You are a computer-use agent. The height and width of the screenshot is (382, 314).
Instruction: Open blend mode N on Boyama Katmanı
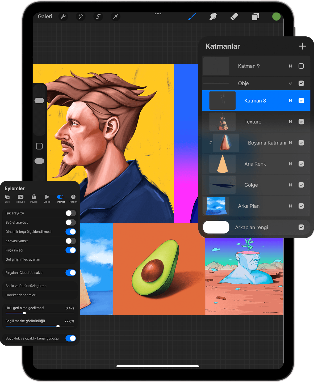(x=290, y=143)
